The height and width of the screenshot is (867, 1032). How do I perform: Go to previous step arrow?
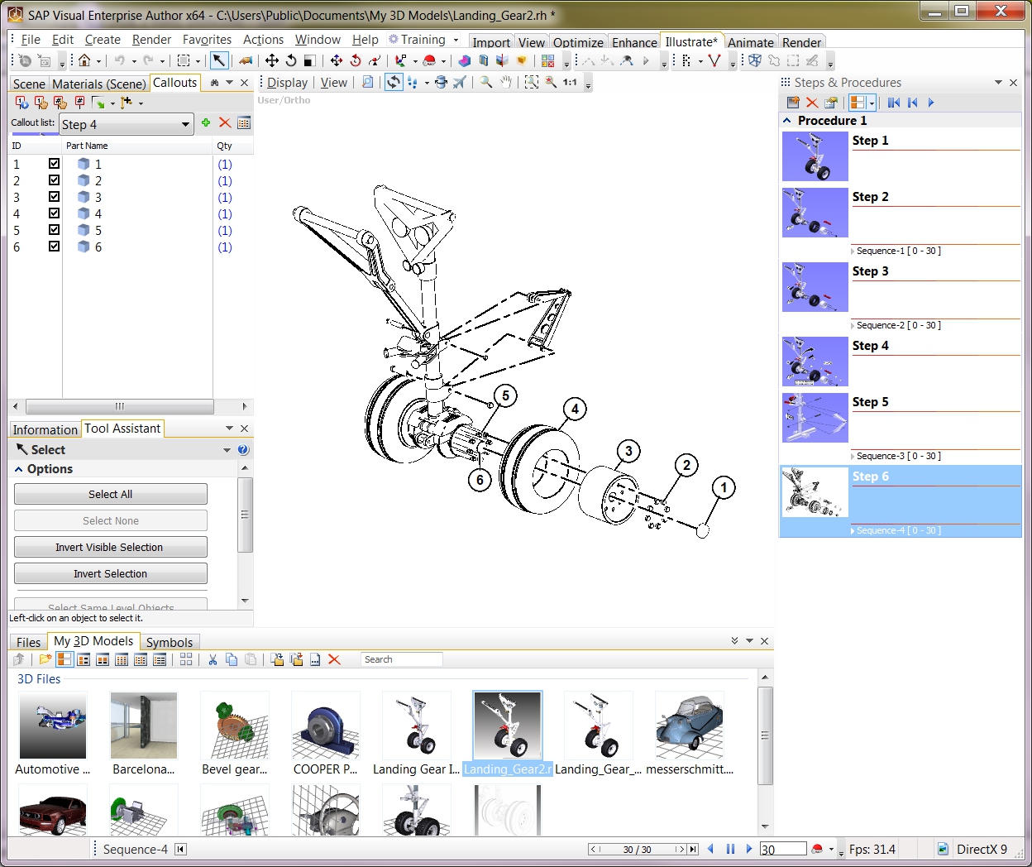click(x=912, y=103)
